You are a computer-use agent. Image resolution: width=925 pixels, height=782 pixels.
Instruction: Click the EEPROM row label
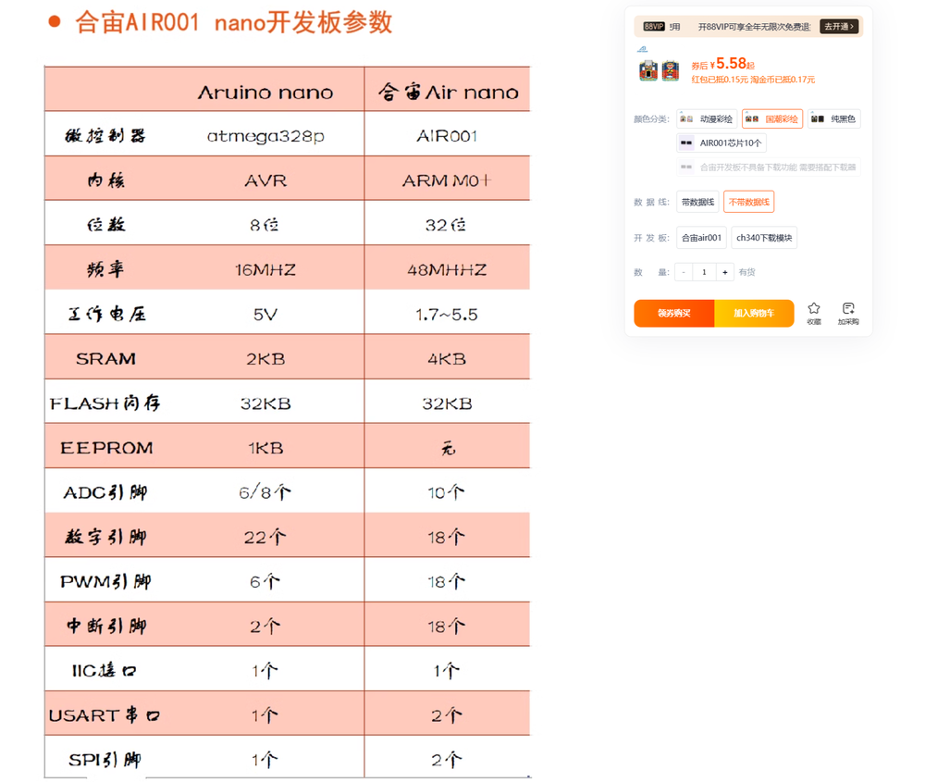(106, 448)
